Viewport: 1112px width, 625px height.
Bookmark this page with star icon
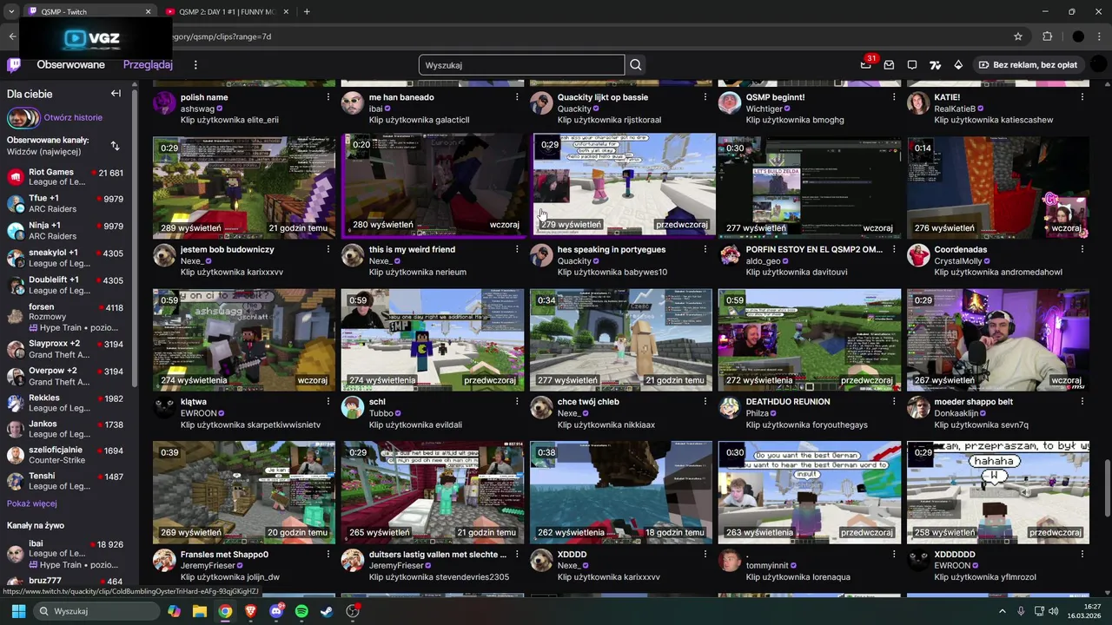[1018, 36]
